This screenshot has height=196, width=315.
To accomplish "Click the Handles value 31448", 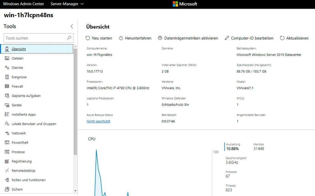I will point(259,149).
